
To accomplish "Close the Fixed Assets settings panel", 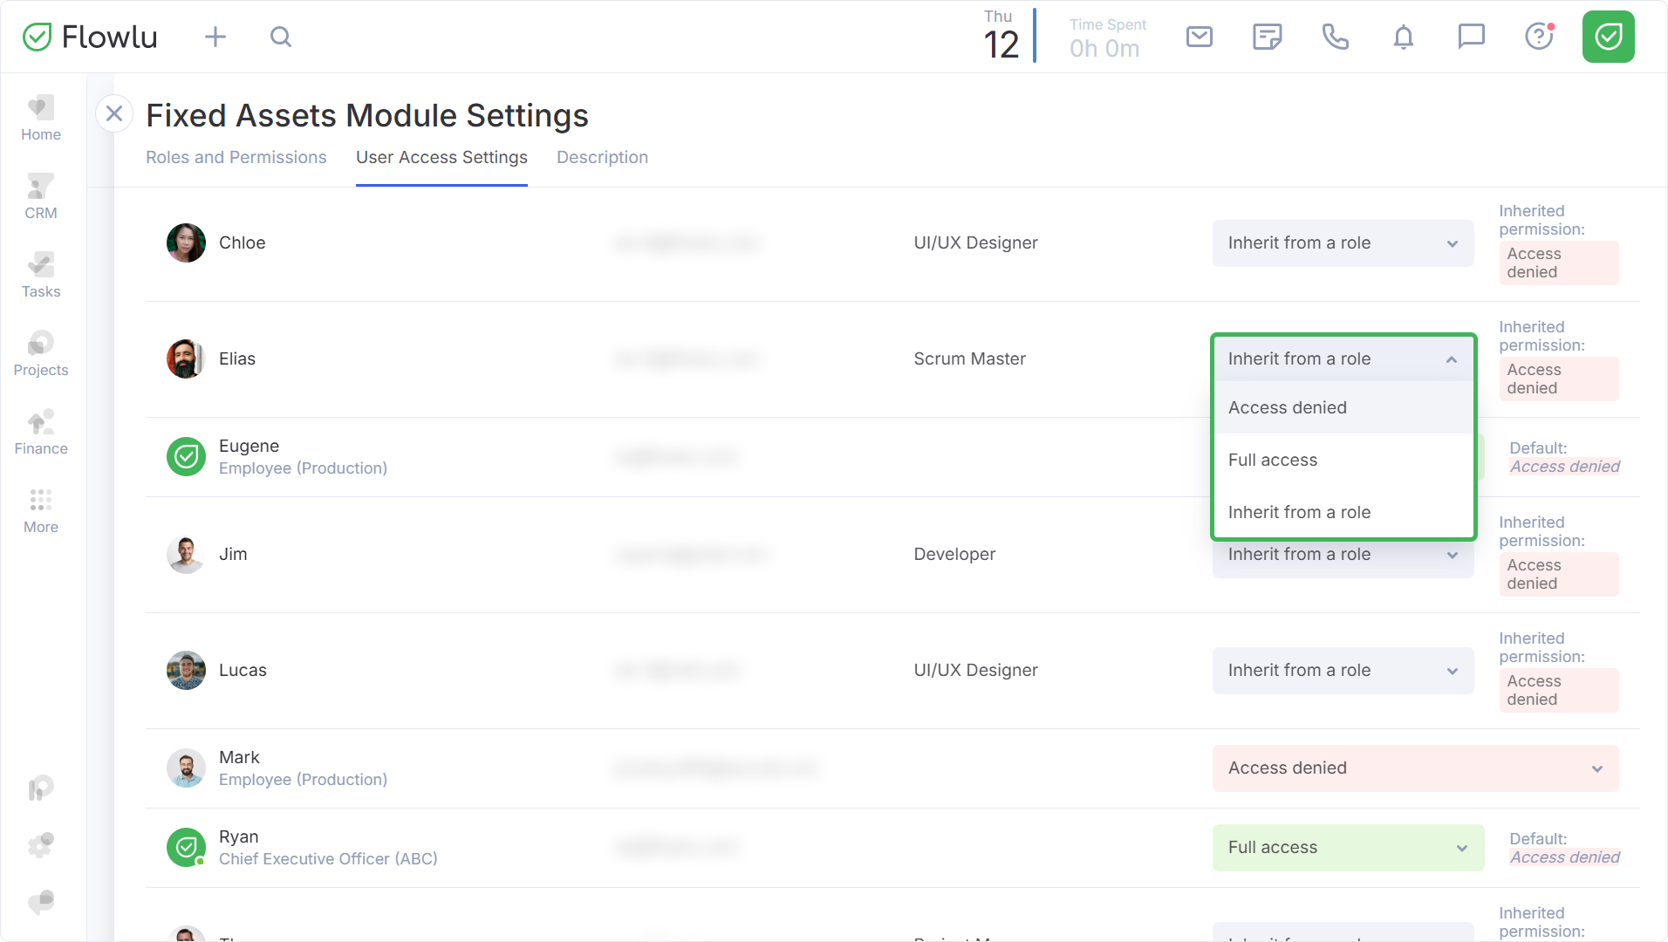I will click(x=114, y=113).
